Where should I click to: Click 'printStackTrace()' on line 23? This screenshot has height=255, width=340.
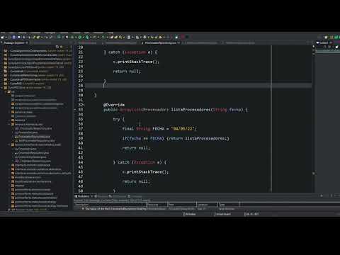[x=138, y=62]
